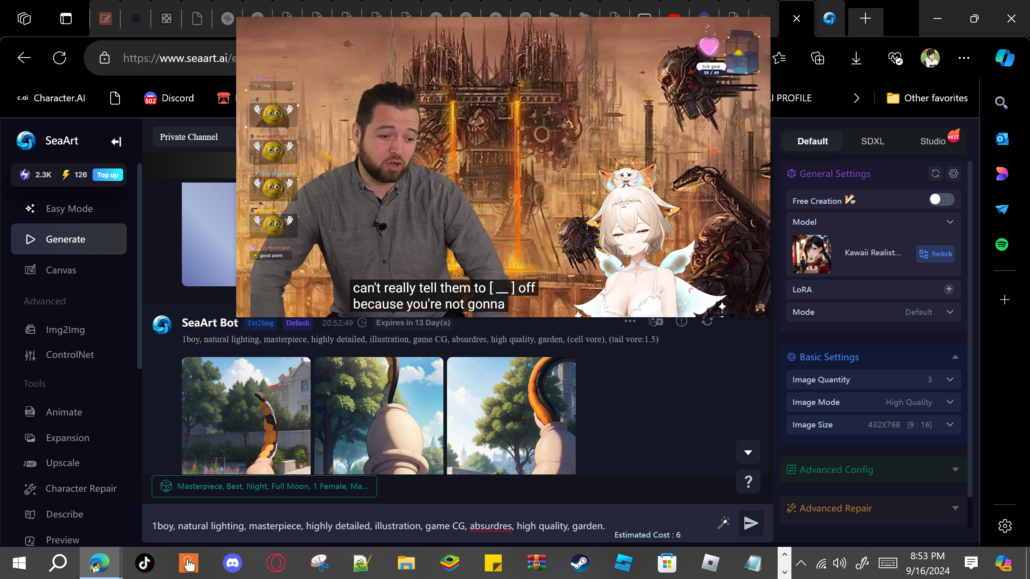Click the regenerate icon on the bot message
The image size is (1030, 579).
click(707, 321)
